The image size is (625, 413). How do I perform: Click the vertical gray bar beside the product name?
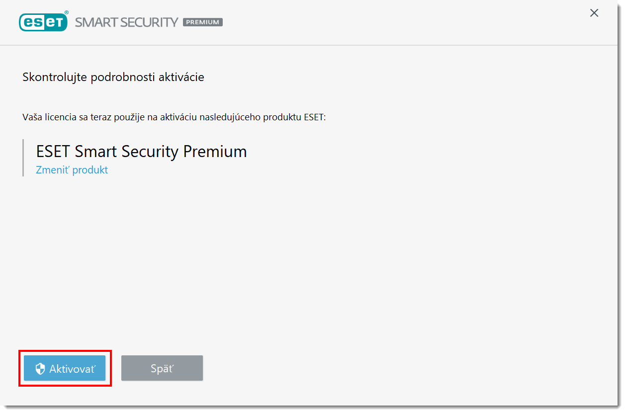pos(23,158)
